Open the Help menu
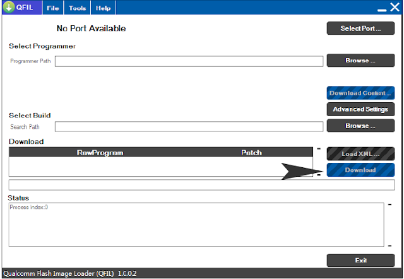The image size is (404, 279). 104,8
